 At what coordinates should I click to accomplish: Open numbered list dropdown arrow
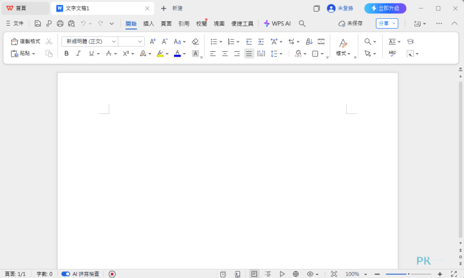(x=238, y=42)
